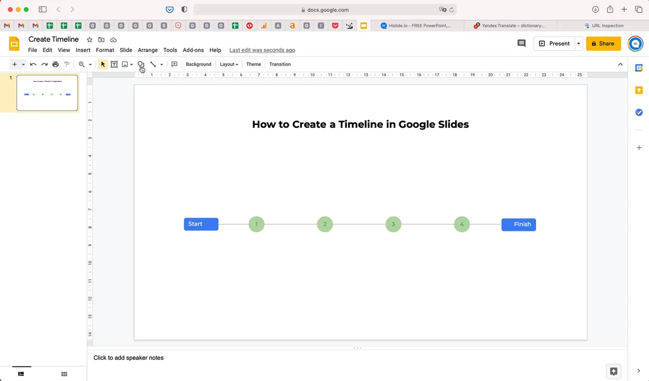The image size is (649, 381).
Task: Open the Insert menu
Action: pos(83,50)
